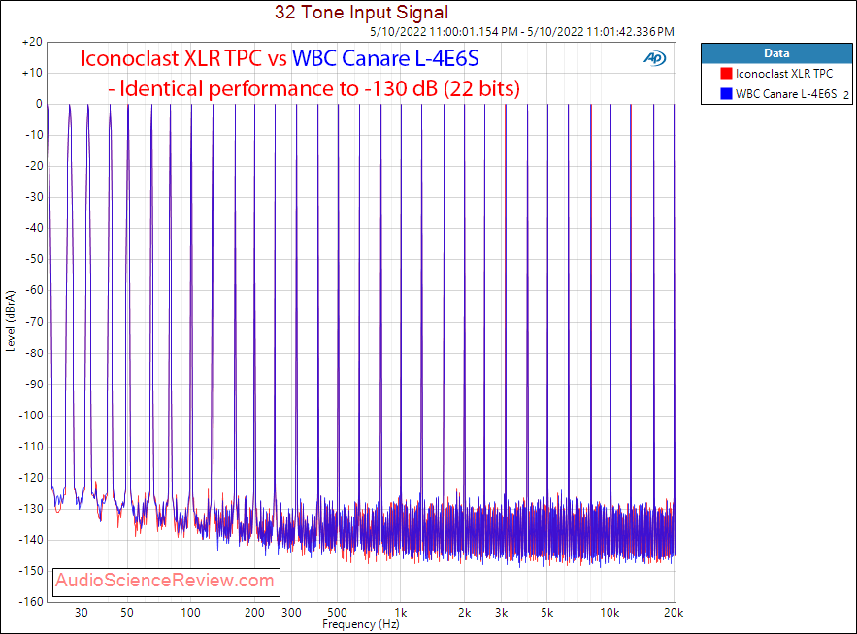Click the -130 level axis tick label
Screen dimensions: 857x634
[31, 509]
